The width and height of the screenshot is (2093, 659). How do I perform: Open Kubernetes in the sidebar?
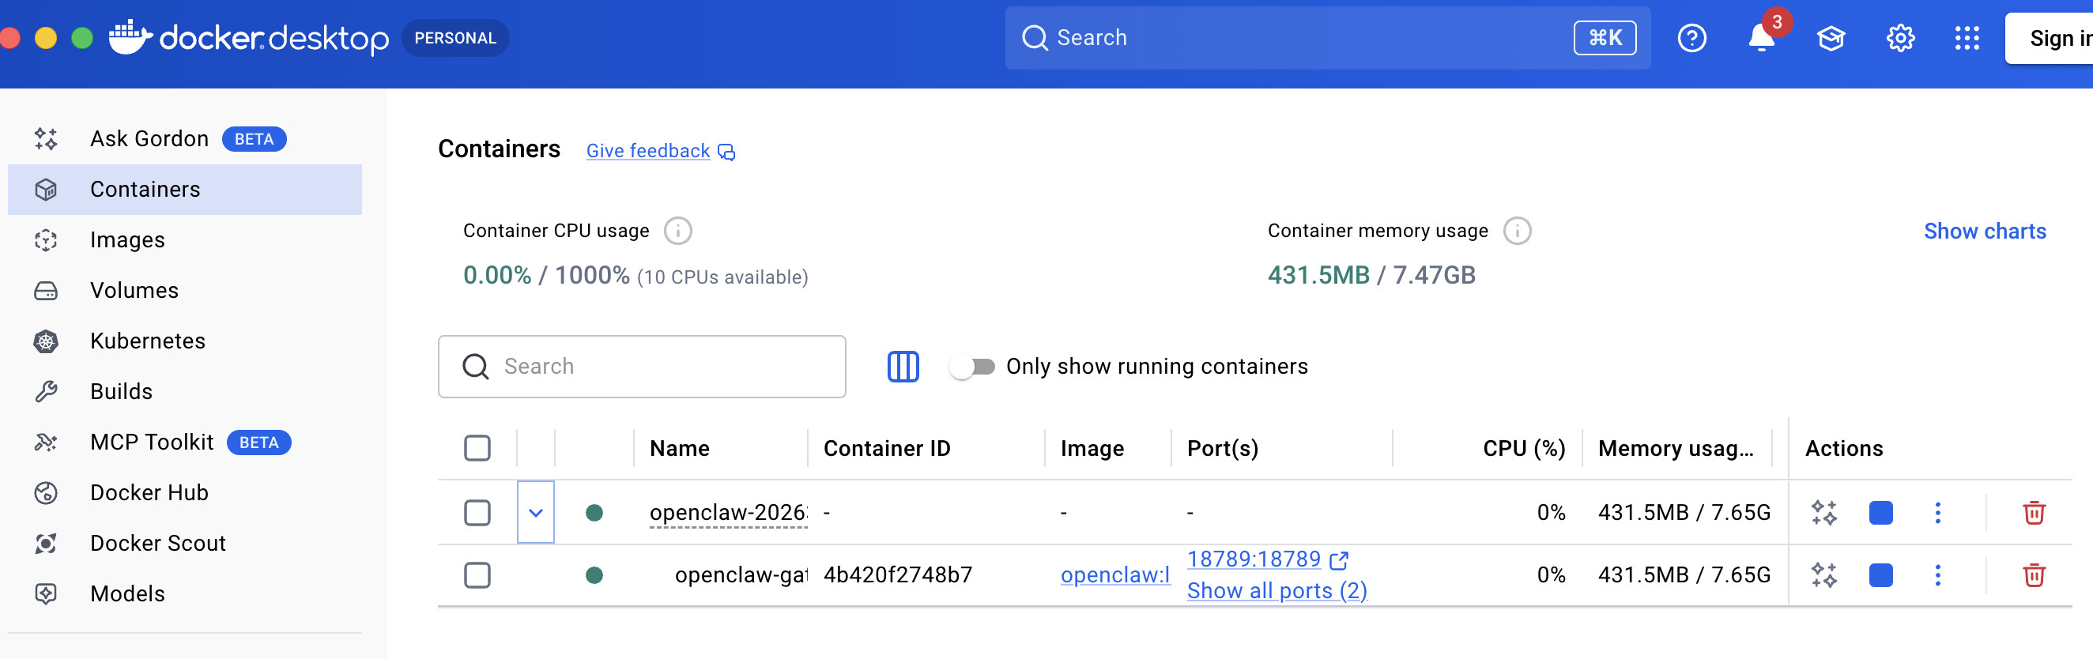[184, 341]
